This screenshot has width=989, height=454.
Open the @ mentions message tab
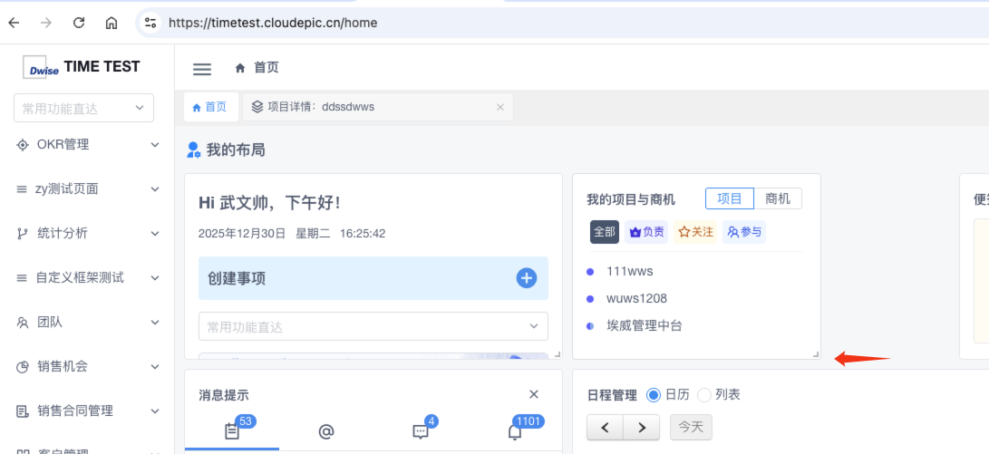pyautogui.click(x=326, y=432)
